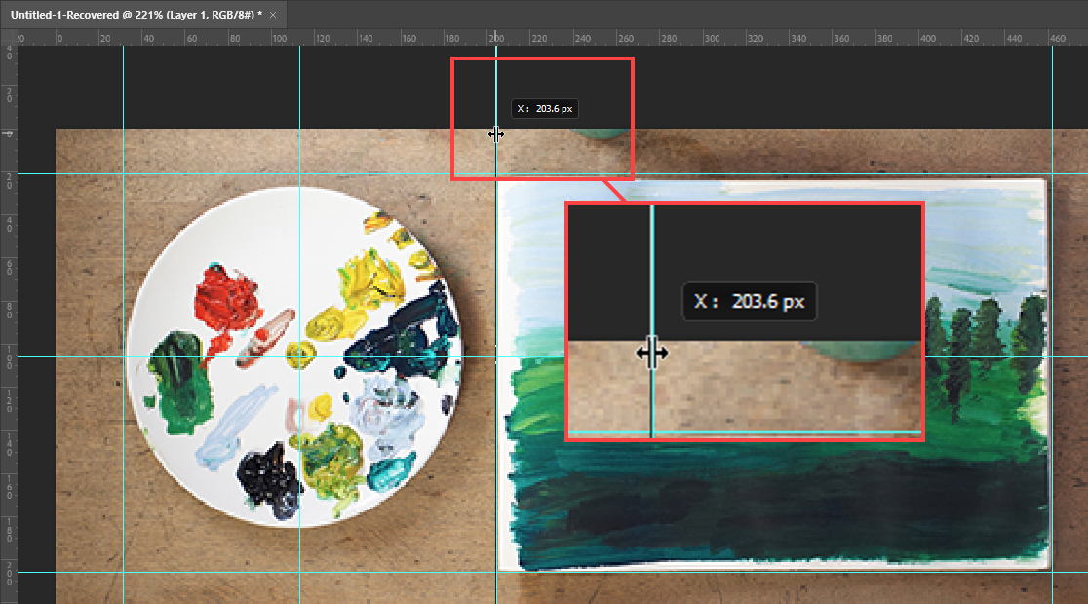Click the ruler origin corner box

(x=8, y=37)
